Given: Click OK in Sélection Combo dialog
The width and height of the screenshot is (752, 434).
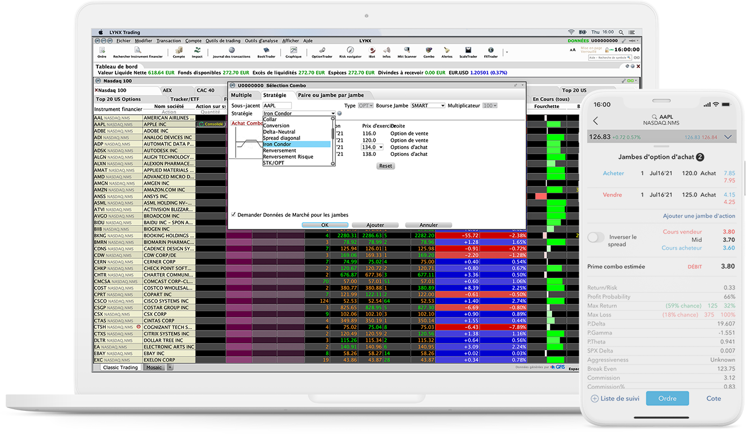Looking at the screenshot, I should click(325, 225).
